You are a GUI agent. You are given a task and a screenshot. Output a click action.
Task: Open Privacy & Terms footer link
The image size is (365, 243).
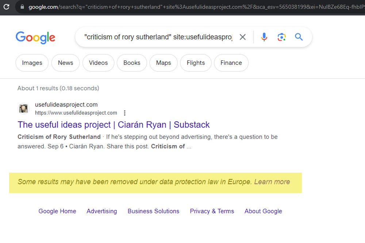(212, 211)
